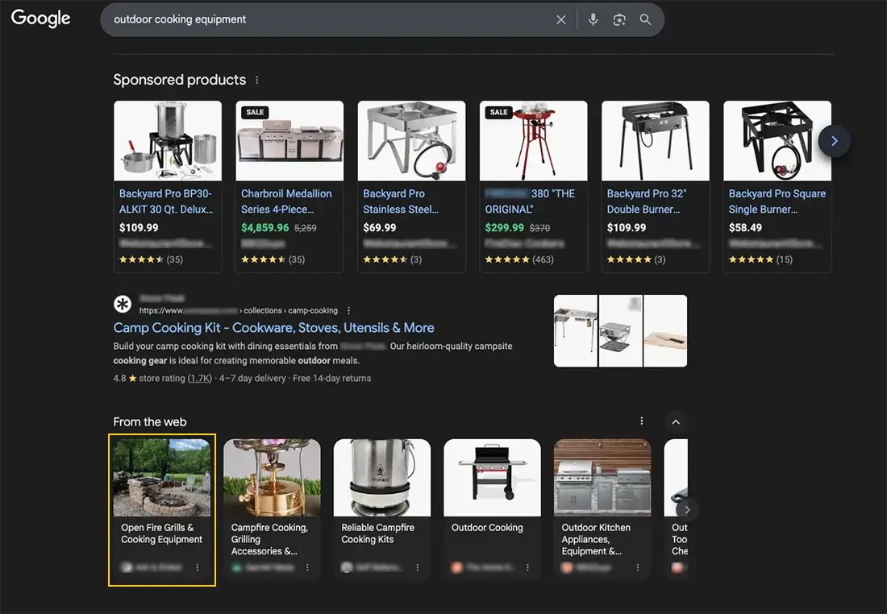Open Campfire Cooking, Grilling Accessories card
The width and height of the screenshot is (887, 614).
pyautogui.click(x=272, y=511)
